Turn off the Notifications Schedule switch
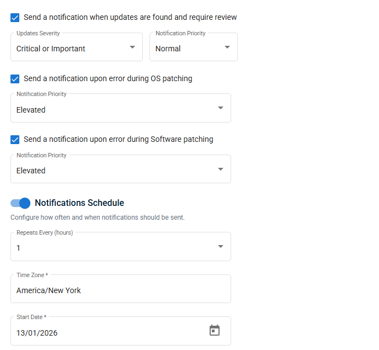379x350 pixels. coord(20,203)
